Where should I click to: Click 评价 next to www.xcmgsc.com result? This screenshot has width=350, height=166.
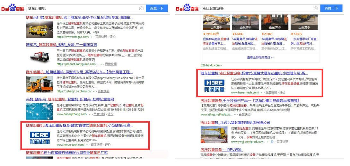(x=112, y=37)
